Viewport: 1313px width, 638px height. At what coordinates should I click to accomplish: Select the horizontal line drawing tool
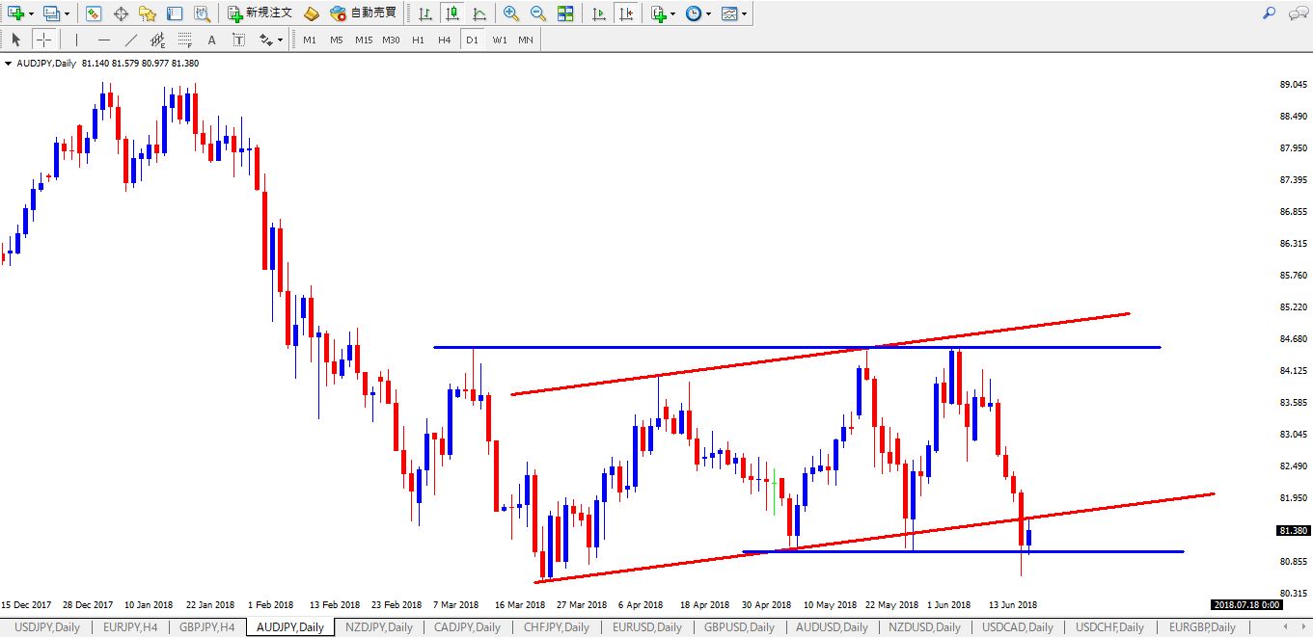pos(104,40)
